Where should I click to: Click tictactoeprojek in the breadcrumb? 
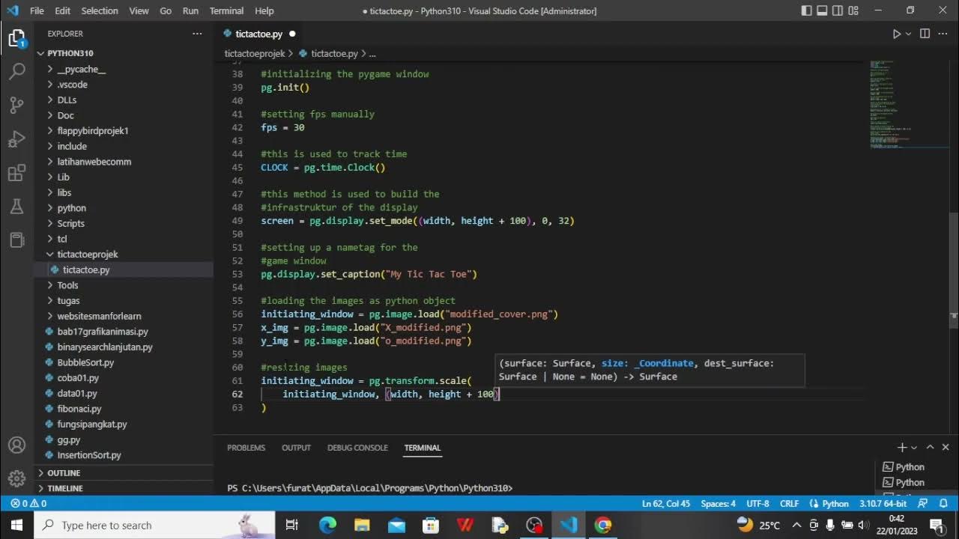pos(255,54)
